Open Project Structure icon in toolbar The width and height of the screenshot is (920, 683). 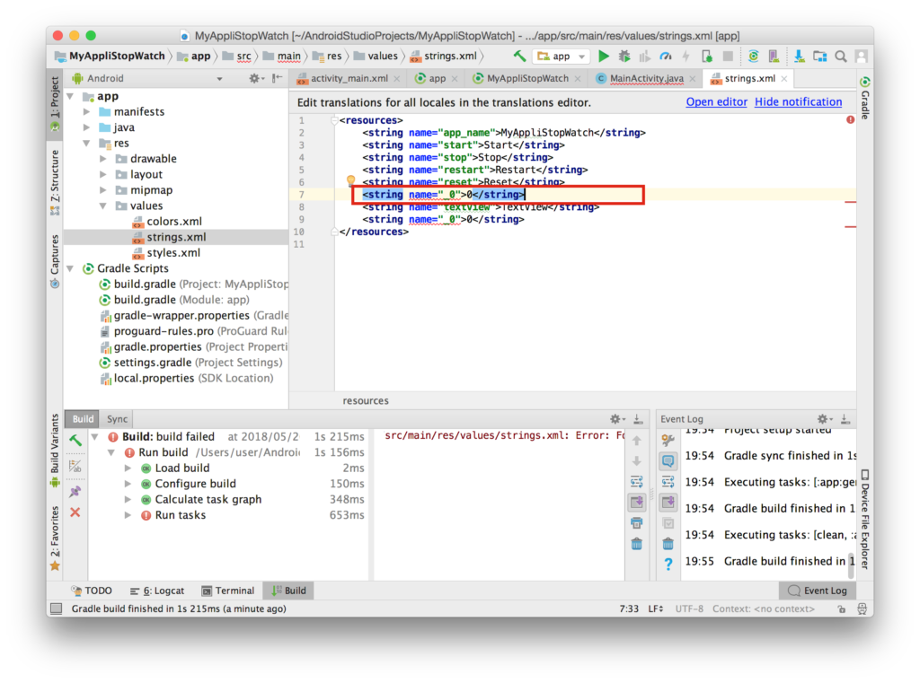(x=819, y=57)
